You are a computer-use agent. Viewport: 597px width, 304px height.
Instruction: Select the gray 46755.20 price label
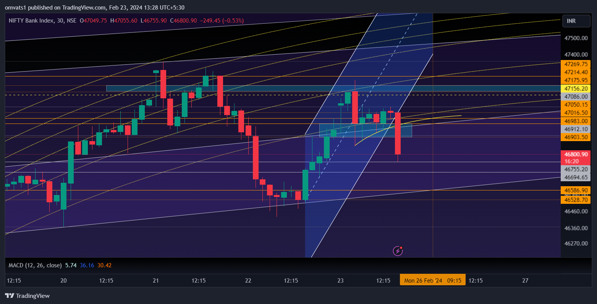(575, 169)
